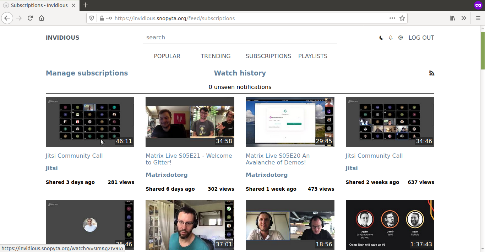The height and width of the screenshot is (252, 485).
Task: Open the Trending tab
Action: click(216, 56)
